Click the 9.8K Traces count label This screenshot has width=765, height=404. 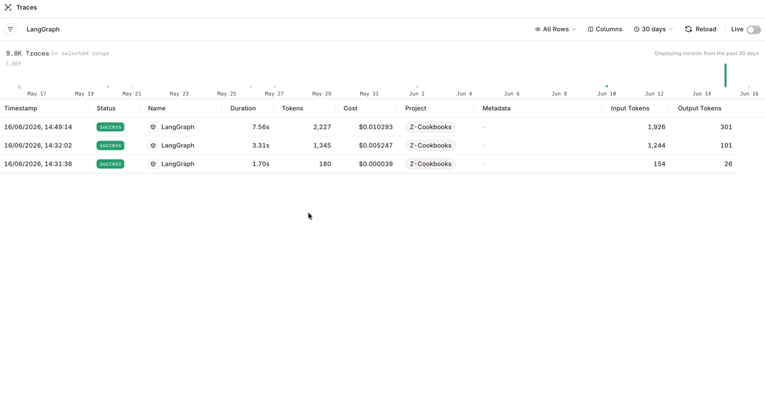27,54
